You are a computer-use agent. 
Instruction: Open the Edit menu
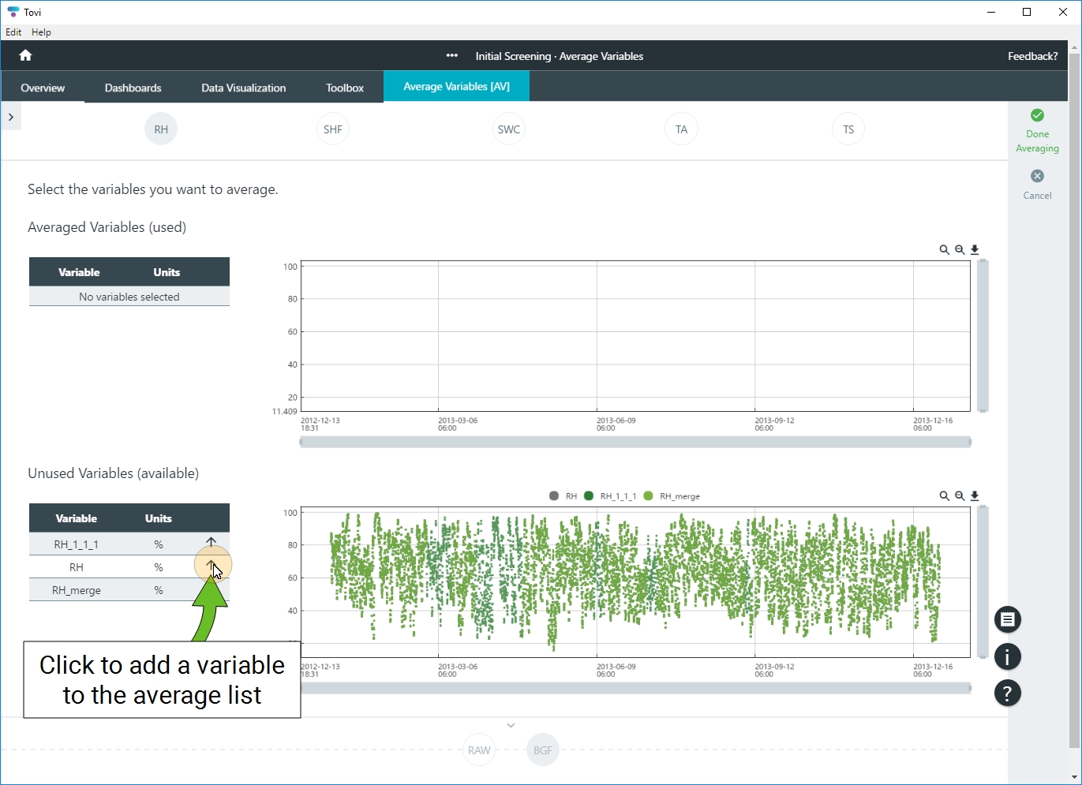(13, 32)
